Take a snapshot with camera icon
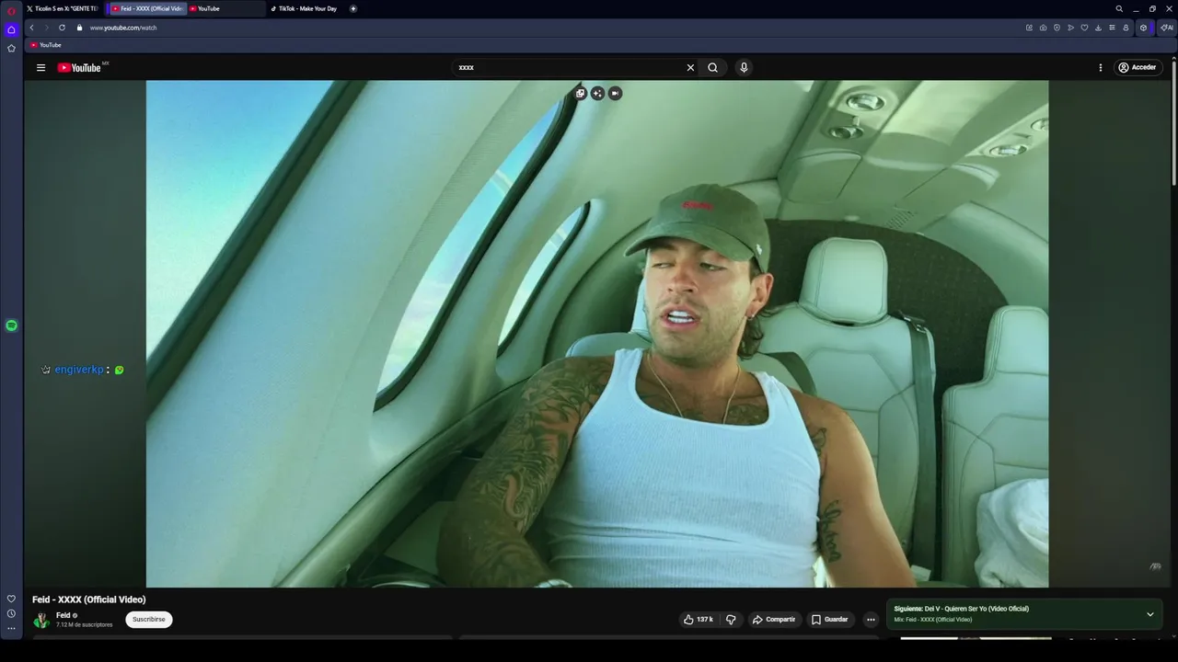 tap(1043, 28)
